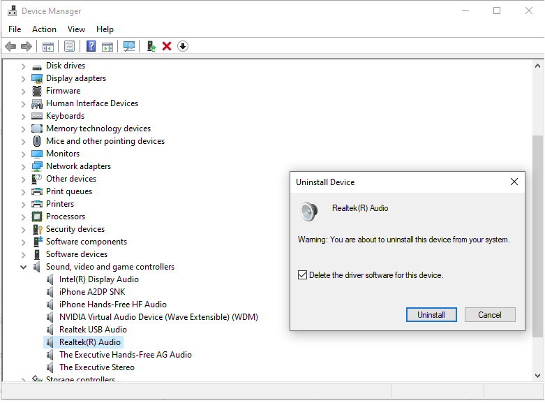Select The Executive Hands-Free AG Audio
This screenshot has width=545, height=403.
tap(126, 355)
